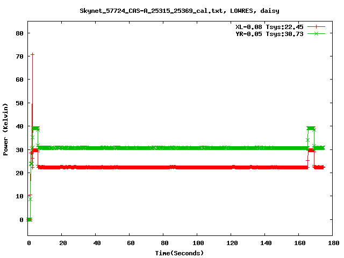Click the x-axis tick label 60
The width and height of the screenshot is (344, 258).
(131, 243)
